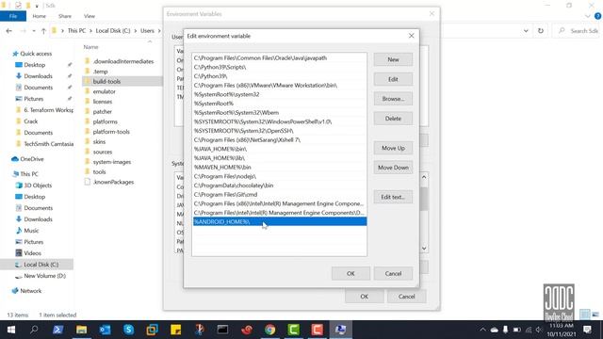
Task: Open the Home ribbon tab
Action: click(x=40, y=16)
